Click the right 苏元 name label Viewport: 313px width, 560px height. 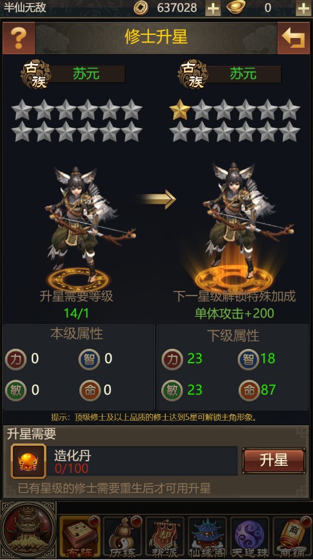coord(243,74)
